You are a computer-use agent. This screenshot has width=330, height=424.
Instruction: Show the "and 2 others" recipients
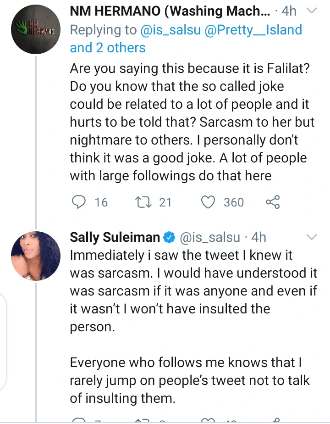pyautogui.click(x=108, y=48)
